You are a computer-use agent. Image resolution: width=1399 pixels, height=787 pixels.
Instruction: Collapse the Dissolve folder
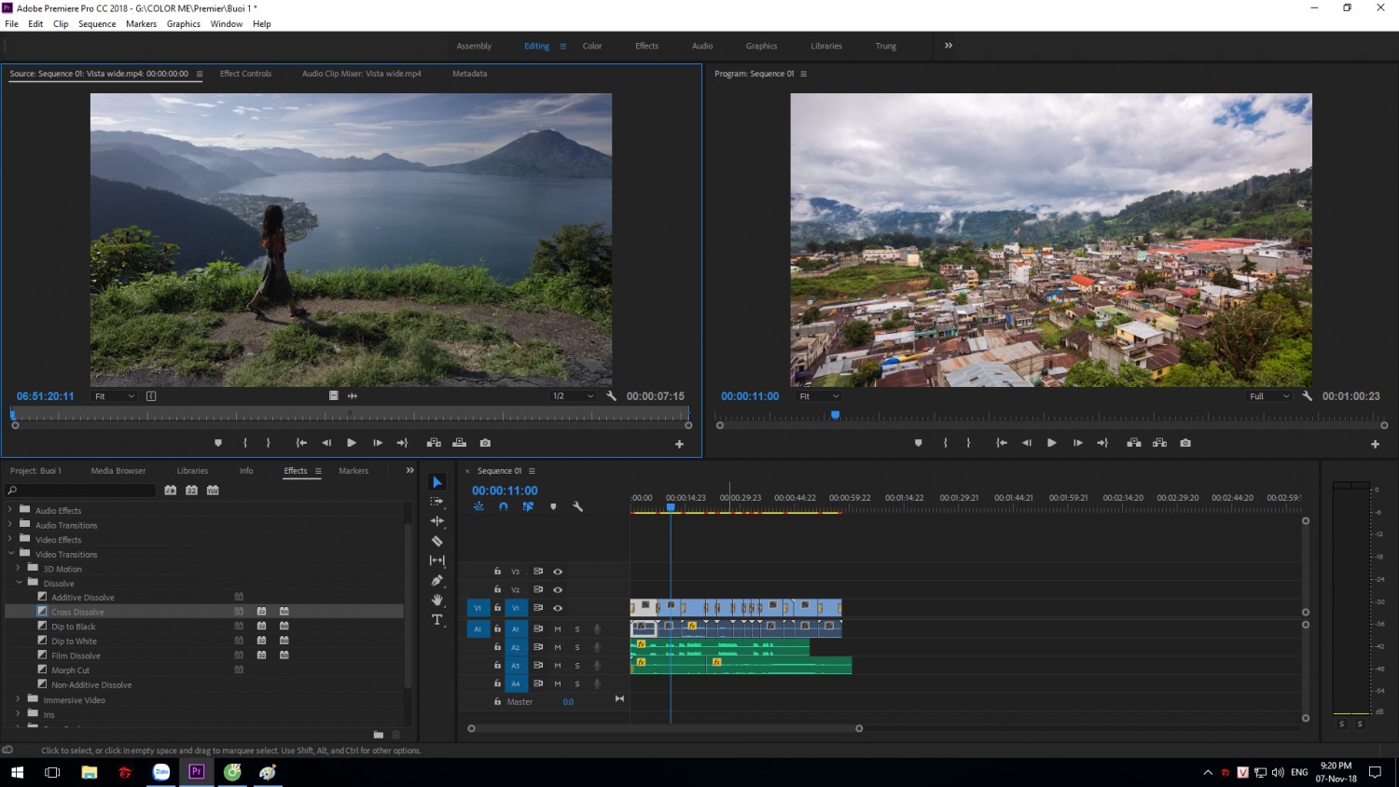[x=19, y=583]
